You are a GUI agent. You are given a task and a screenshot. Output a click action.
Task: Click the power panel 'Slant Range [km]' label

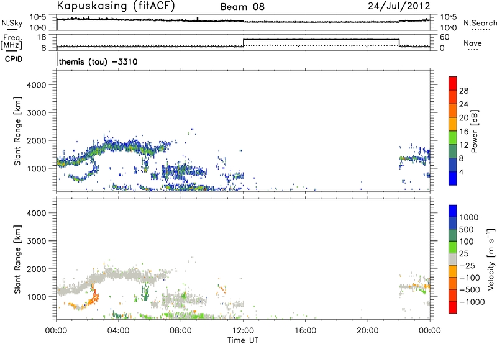(17, 131)
